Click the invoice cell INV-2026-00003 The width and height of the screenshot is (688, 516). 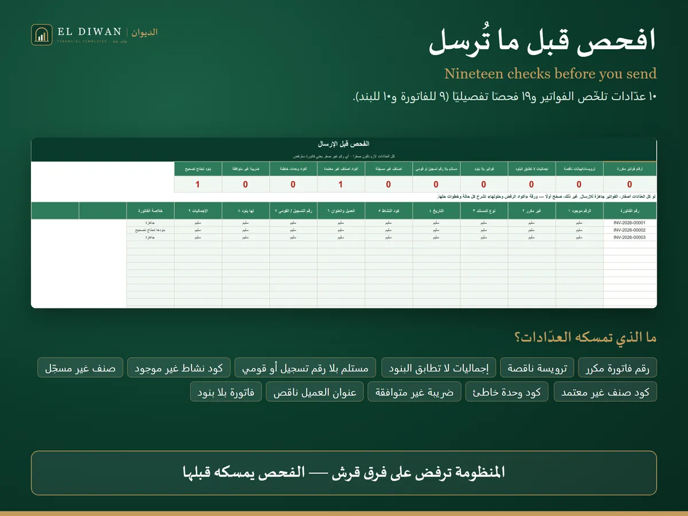[x=630, y=237]
